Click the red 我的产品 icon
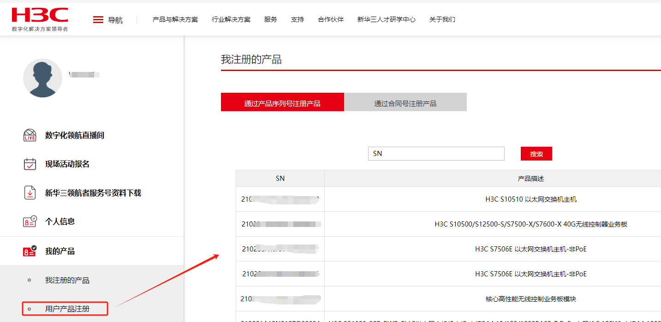The image size is (661, 322). [x=30, y=251]
